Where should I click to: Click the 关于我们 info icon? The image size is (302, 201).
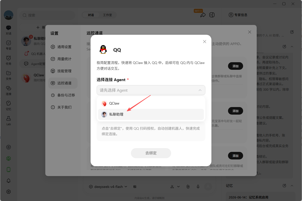click(x=53, y=107)
